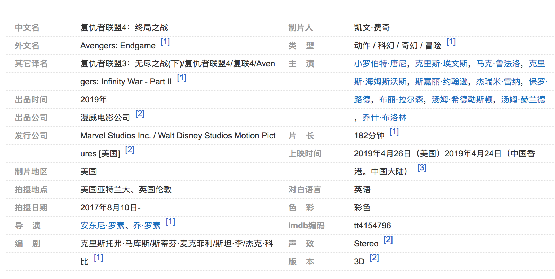Open reference [1] beside 182分钟
This screenshot has width=555, height=279.
394,132
